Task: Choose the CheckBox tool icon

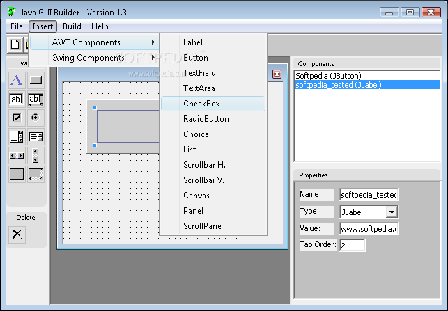Action: coord(17,118)
